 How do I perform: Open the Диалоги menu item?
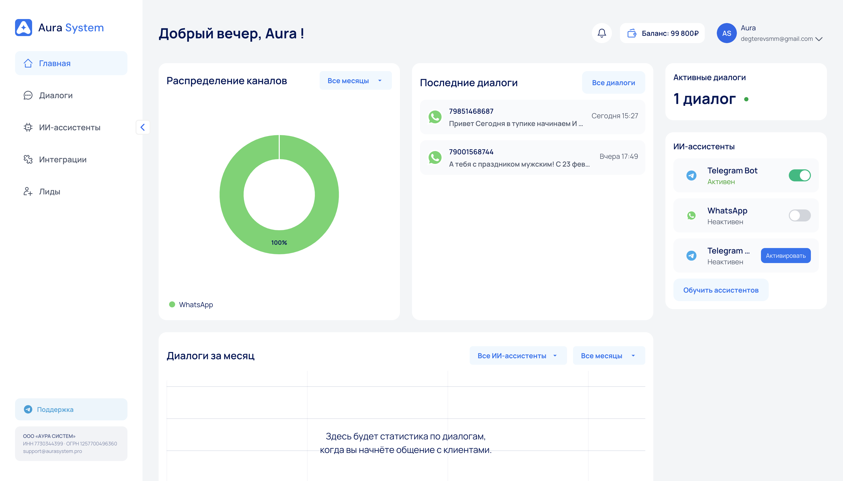[x=56, y=95]
